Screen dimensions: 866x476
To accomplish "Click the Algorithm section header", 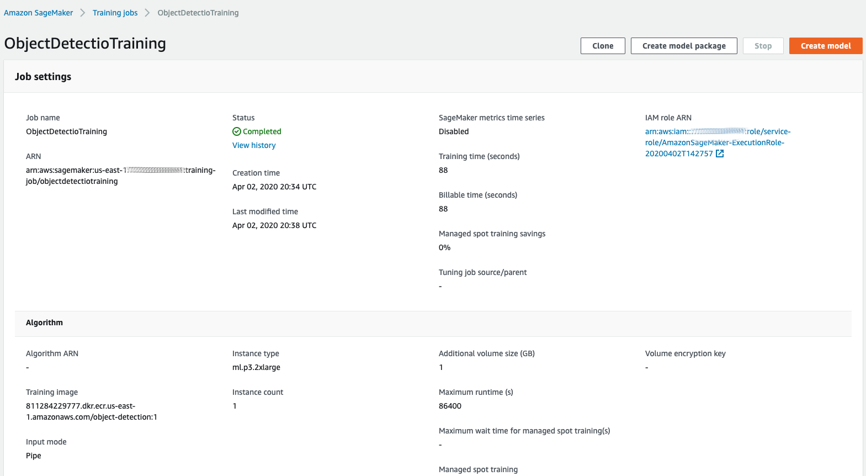I will [44, 322].
